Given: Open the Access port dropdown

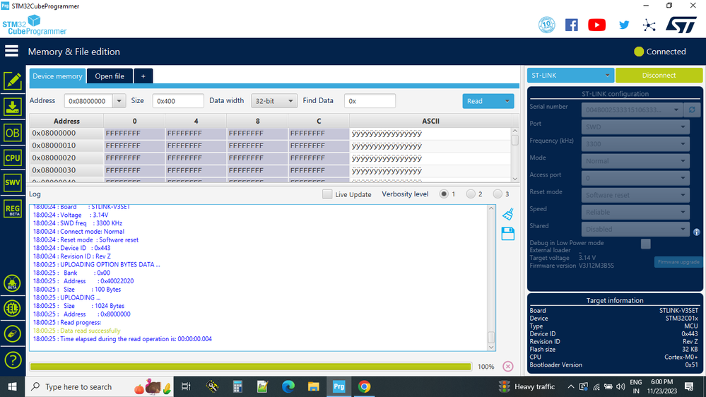Looking at the screenshot, I should (635, 178).
